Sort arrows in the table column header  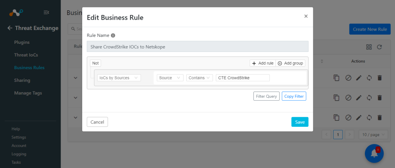point(322,61)
